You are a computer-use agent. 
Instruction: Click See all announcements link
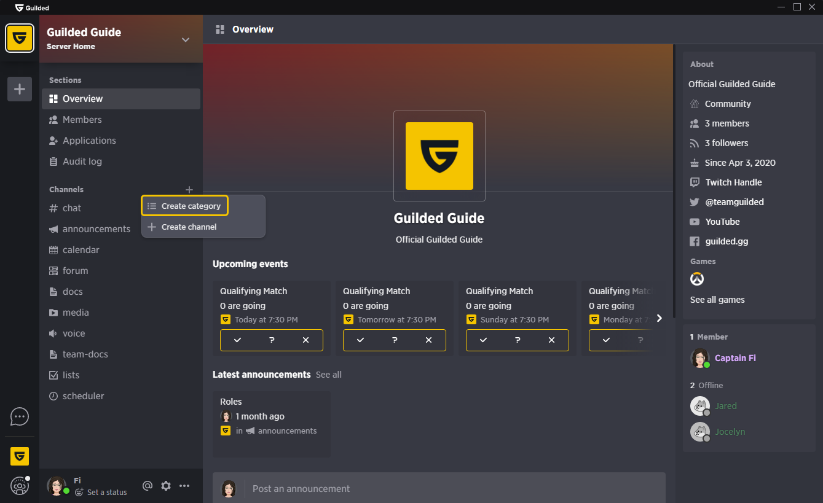click(329, 375)
